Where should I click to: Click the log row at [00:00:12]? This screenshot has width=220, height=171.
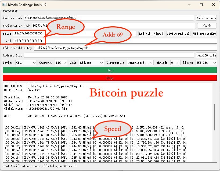coord(95,146)
